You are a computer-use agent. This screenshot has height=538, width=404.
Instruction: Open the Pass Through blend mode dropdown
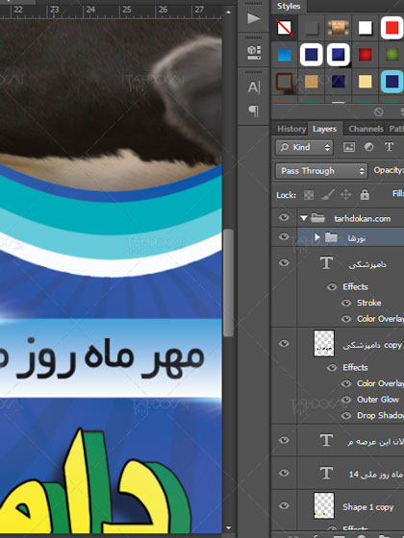321,171
